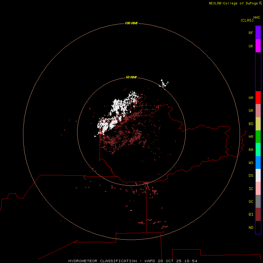263x263 pixels.
Task: Click the NEXLAB-College of DuPage credit text
Action: pyautogui.click(x=233, y=3)
